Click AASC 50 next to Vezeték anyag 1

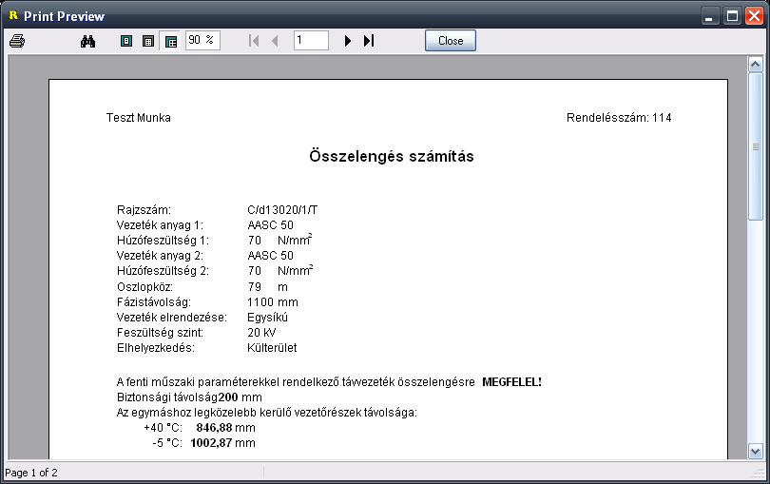pyautogui.click(x=270, y=225)
